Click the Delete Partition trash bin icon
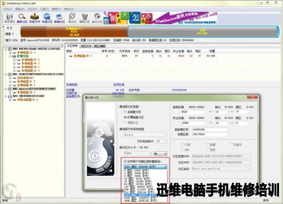The height and width of the screenshot is (204, 283). pos(84,18)
